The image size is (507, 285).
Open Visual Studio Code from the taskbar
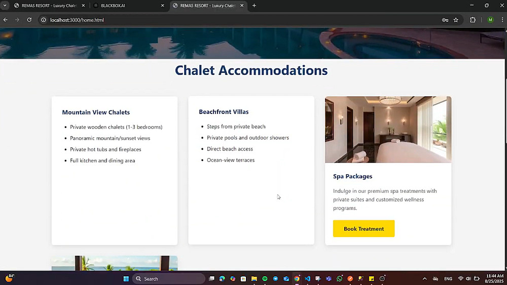(x=308, y=278)
